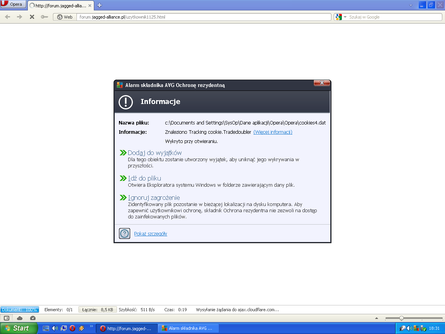Click the Pokaż szczegóły link
This screenshot has height=334, width=445.
pyautogui.click(x=150, y=234)
